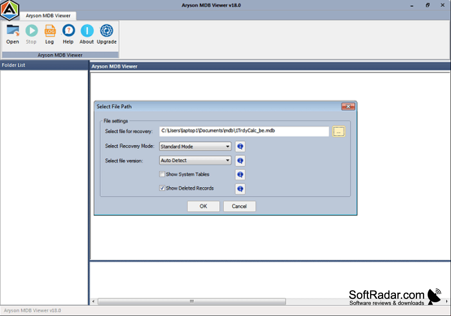Show info for Show System Tables
Image resolution: width=451 pixels, height=316 pixels.
[240, 174]
